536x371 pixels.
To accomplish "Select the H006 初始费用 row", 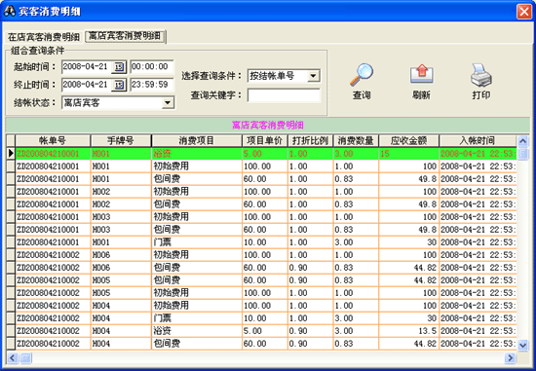I will 261,255.
